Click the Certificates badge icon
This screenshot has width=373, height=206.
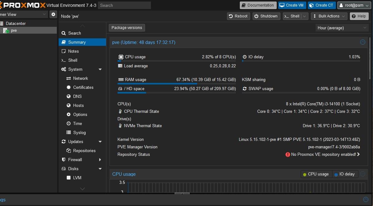pos(69,88)
